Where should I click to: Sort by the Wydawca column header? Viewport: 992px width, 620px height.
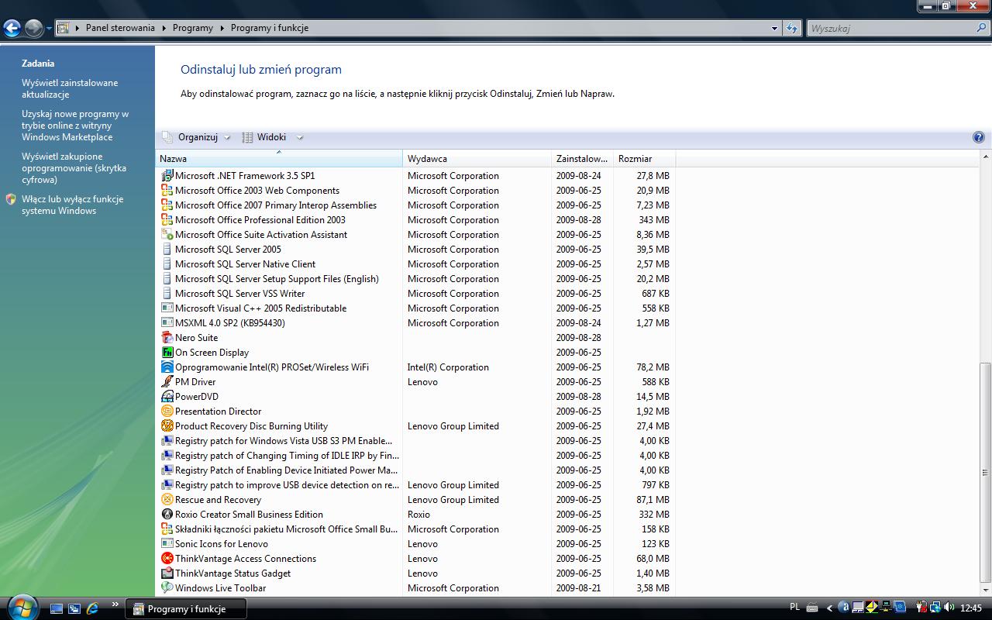click(x=477, y=158)
